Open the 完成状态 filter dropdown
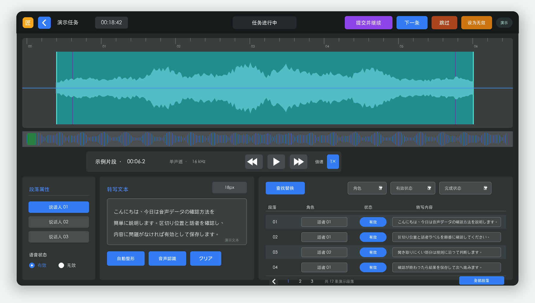 click(465, 188)
